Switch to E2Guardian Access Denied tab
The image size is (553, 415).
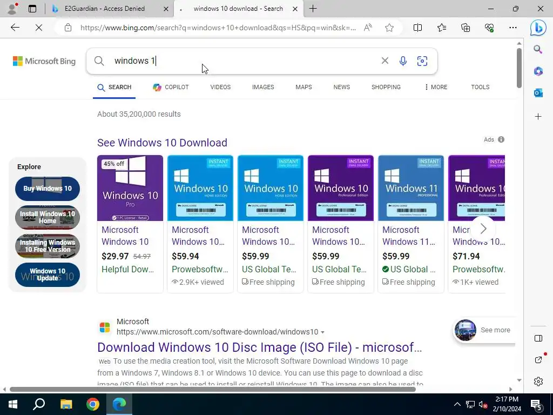[104, 9]
